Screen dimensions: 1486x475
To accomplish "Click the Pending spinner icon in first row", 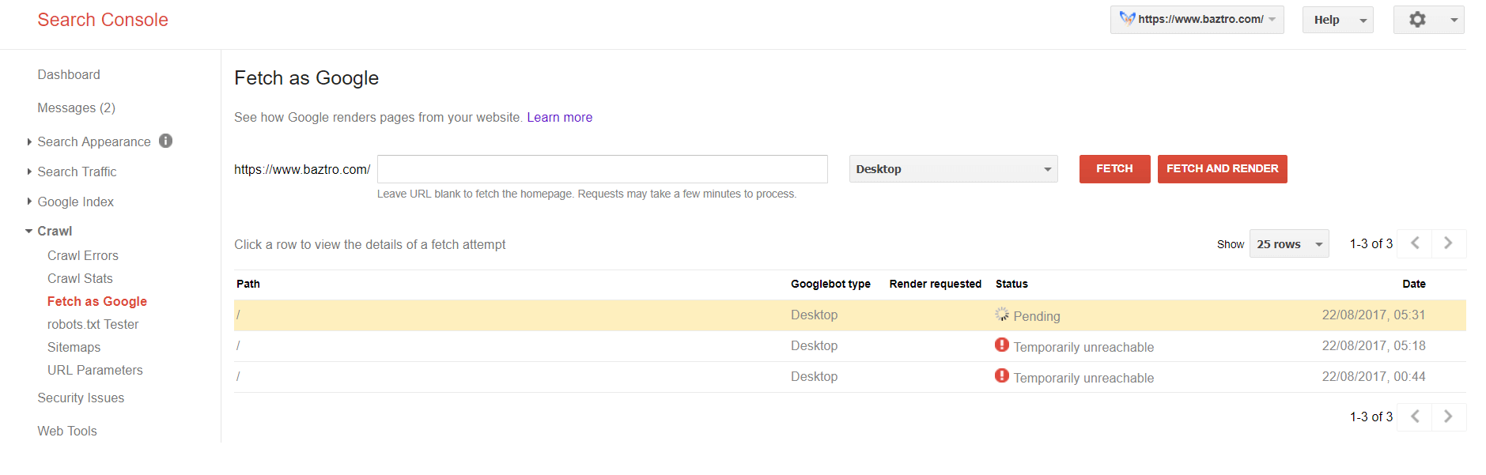I will [x=1002, y=315].
